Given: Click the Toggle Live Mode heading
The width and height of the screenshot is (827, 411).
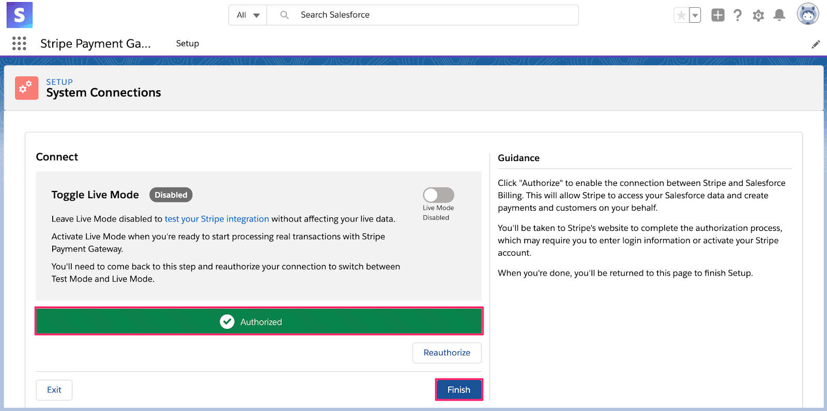Looking at the screenshot, I should (95, 195).
